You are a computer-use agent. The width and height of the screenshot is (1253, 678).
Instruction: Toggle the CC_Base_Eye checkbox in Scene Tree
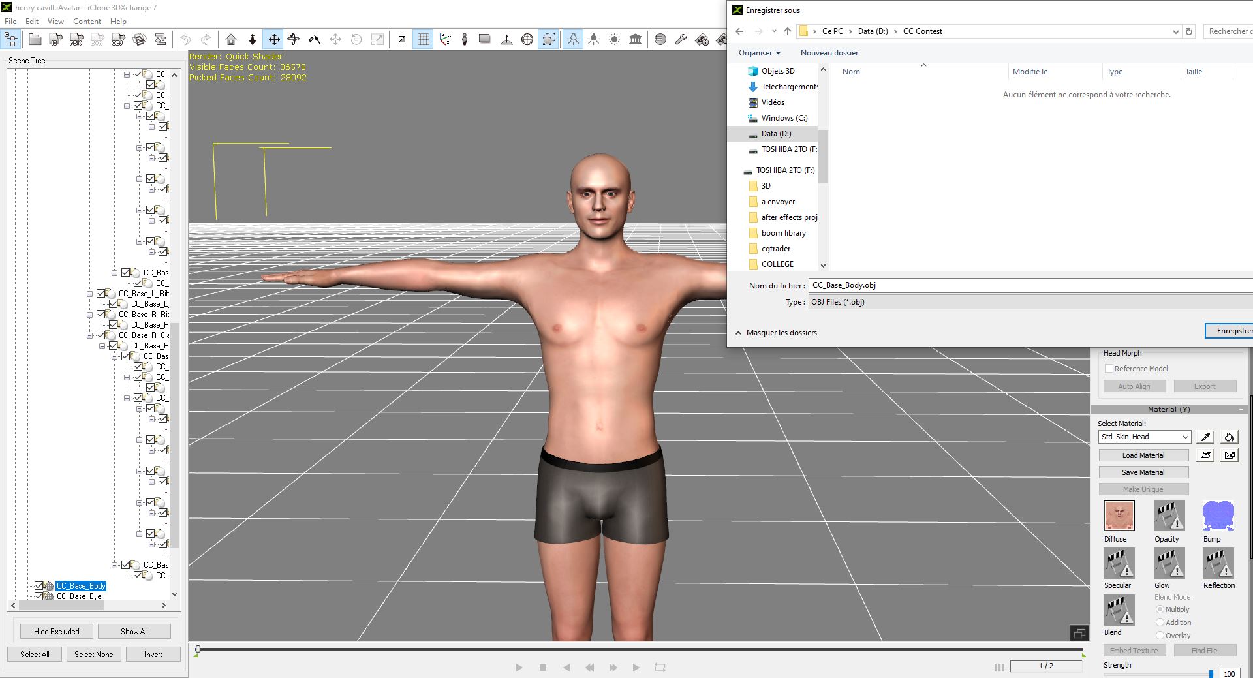point(39,596)
